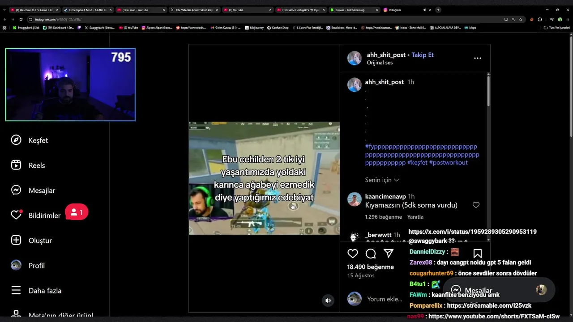Click ahh_shit_post username in the caption
The height and width of the screenshot is (322, 573).
pos(384,82)
